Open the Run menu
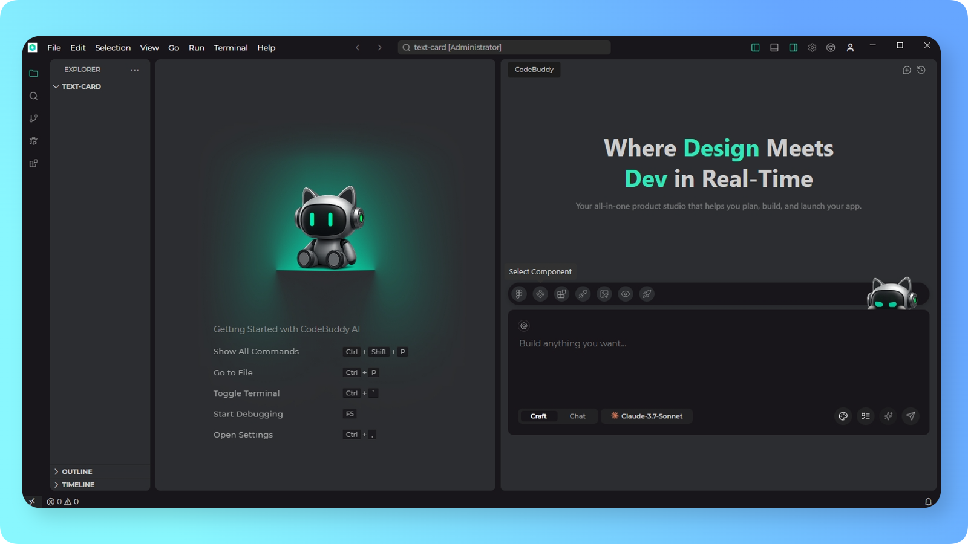 point(196,48)
